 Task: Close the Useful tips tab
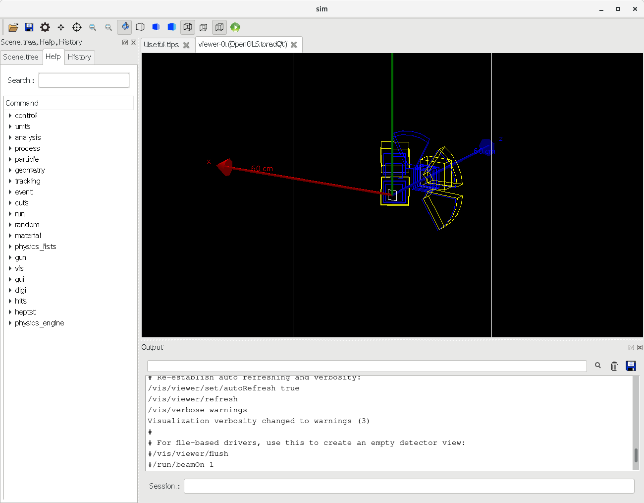pyautogui.click(x=186, y=45)
